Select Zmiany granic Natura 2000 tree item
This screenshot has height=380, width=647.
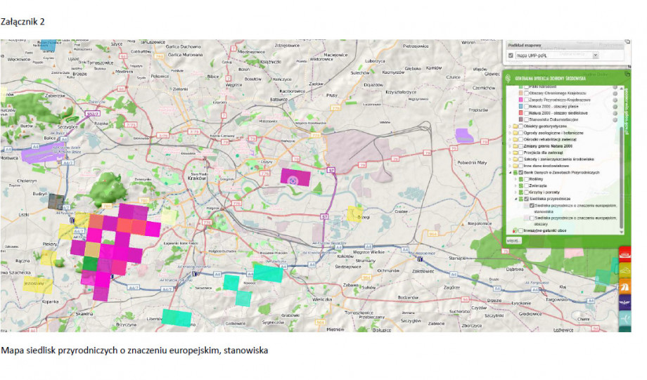tap(547, 146)
